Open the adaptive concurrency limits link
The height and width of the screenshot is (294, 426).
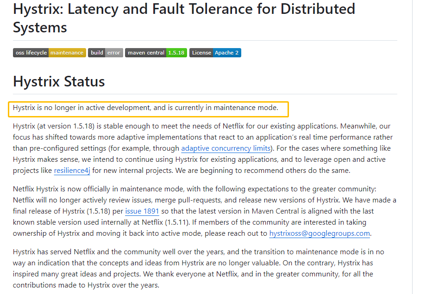226,148
